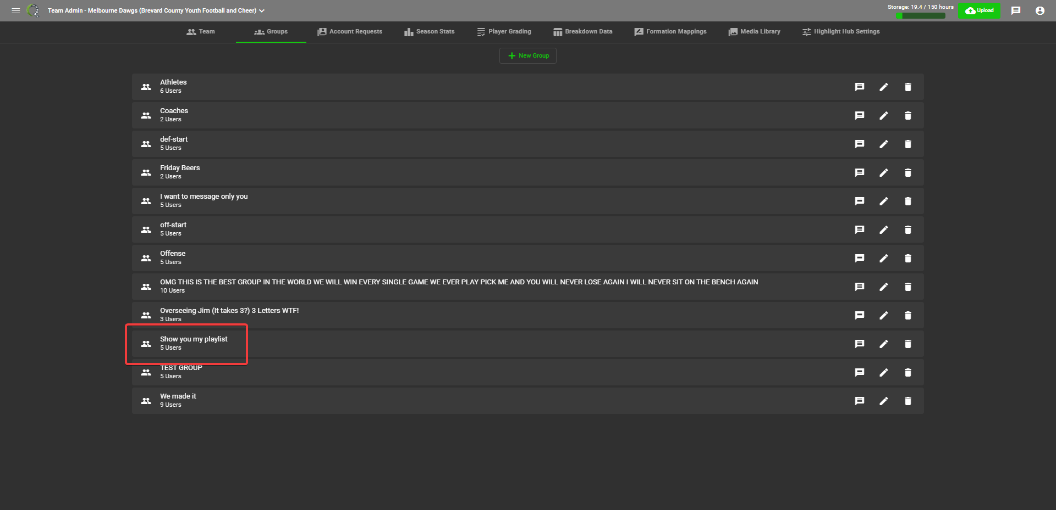Viewport: 1056px width, 510px height.
Task: Edit the 'I want to message only you' group
Action: click(x=884, y=201)
